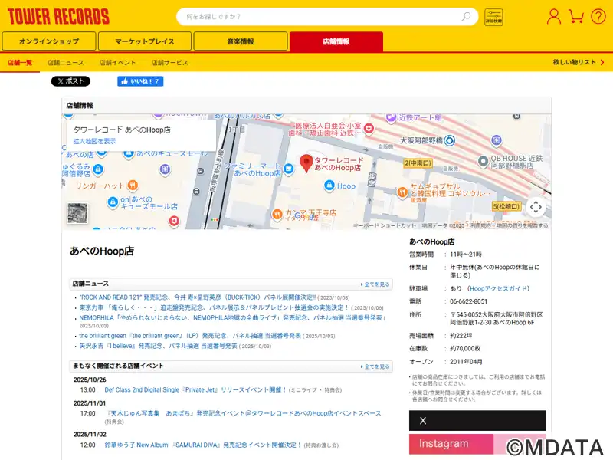Open the shopping cart icon
This screenshot has width=613, height=460.
(576, 16)
